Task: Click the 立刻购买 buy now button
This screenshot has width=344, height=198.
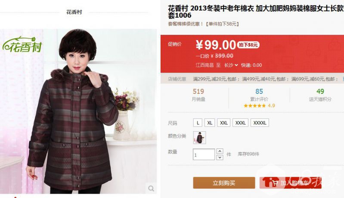Action: coord(224,183)
